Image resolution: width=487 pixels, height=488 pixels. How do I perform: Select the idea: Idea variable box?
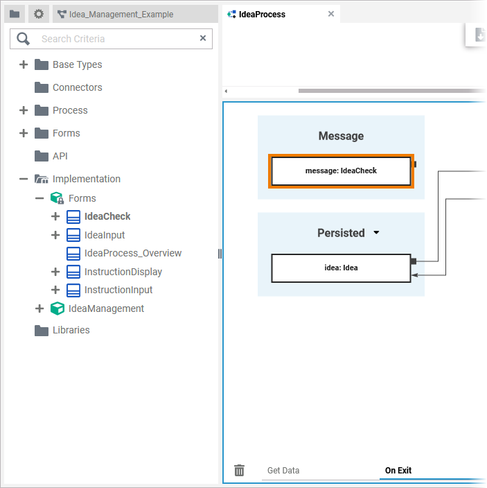pos(341,268)
